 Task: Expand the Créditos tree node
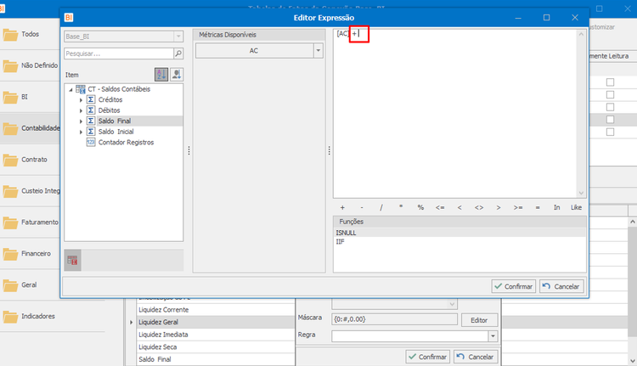(x=81, y=100)
